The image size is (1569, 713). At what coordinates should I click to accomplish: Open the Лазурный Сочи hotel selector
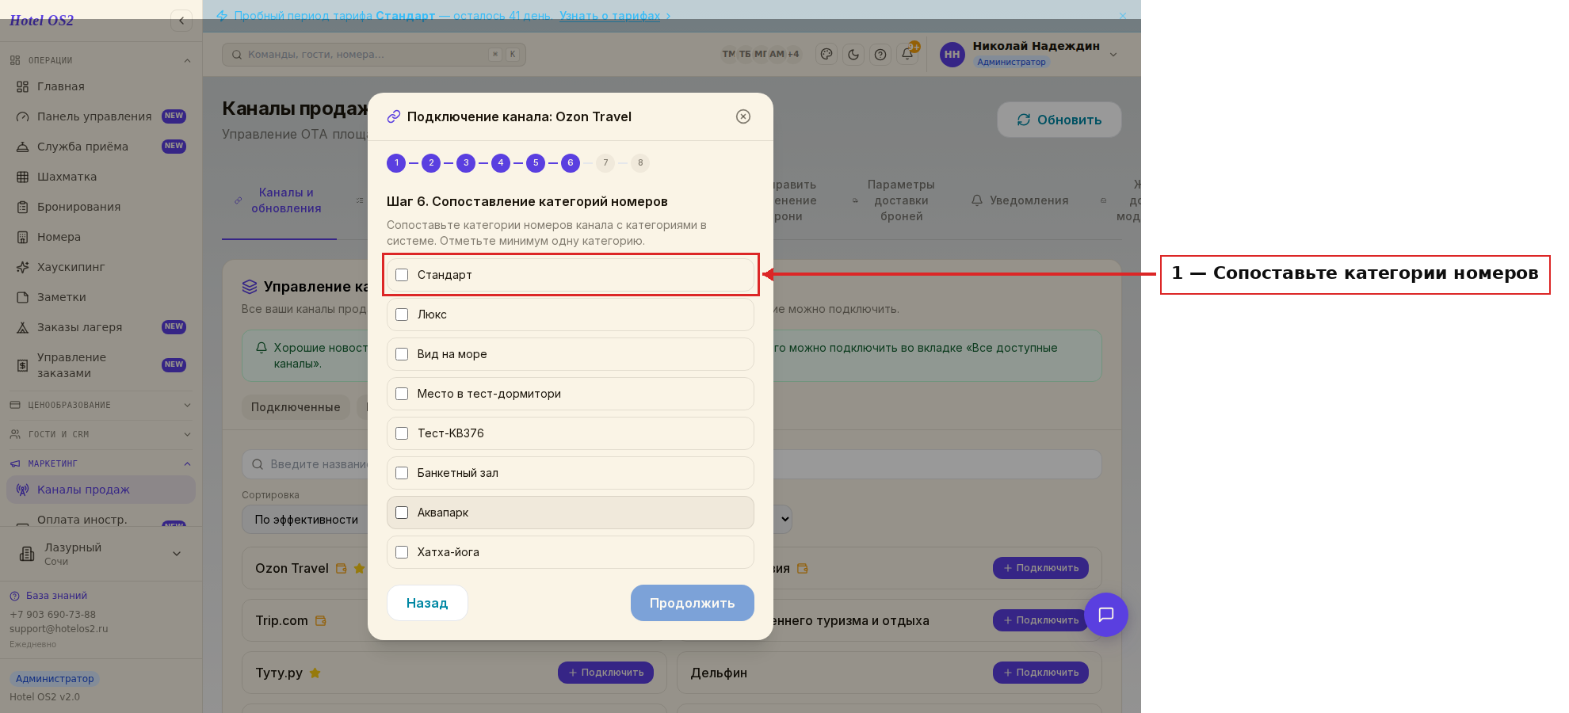101,554
